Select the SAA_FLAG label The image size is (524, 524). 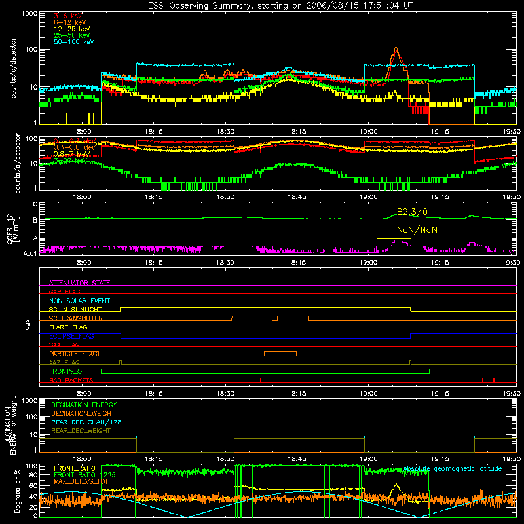coord(64,345)
